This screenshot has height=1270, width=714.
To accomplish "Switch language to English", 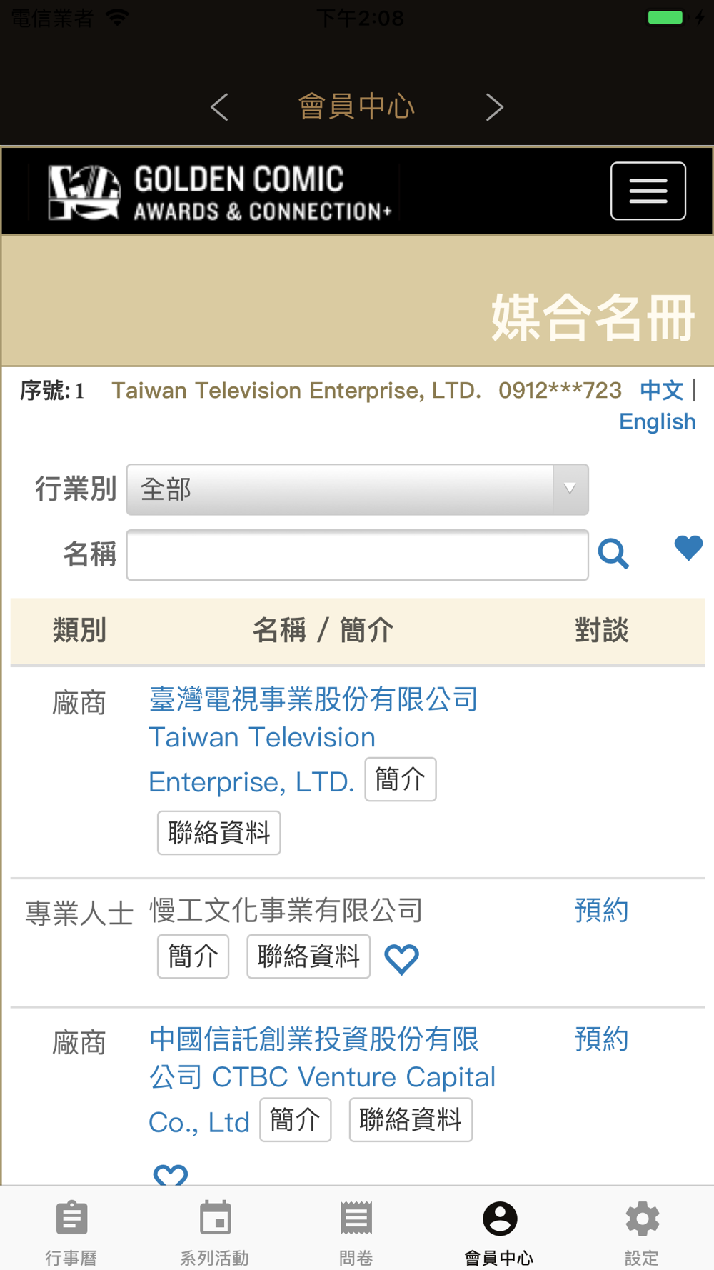I will pos(657,421).
